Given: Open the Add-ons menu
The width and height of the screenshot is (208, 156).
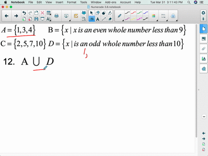Looking at the screenshot, I should [x=110, y=2].
